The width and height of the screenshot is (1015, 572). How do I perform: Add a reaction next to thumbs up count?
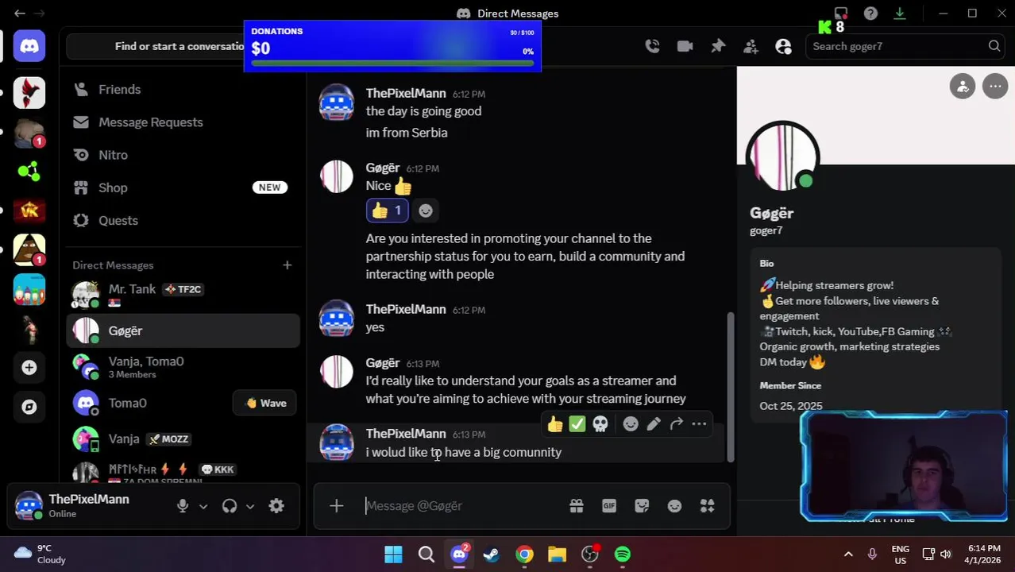point(426,211)
